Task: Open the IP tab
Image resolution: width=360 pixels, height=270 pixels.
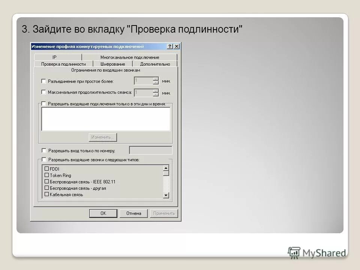Action: click(x=54, y=57)
